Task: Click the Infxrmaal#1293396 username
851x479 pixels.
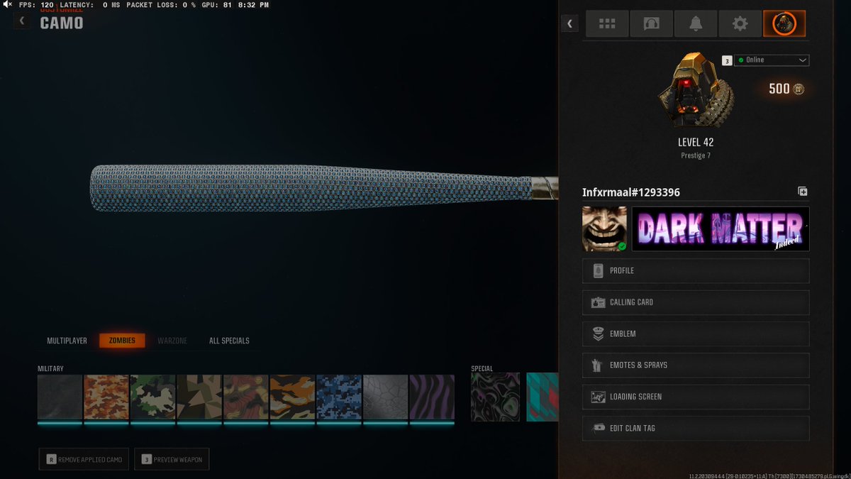Action: pos(631,192)
